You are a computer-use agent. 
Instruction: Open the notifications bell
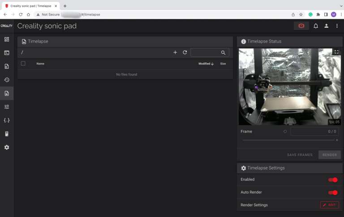pos(316,26)
